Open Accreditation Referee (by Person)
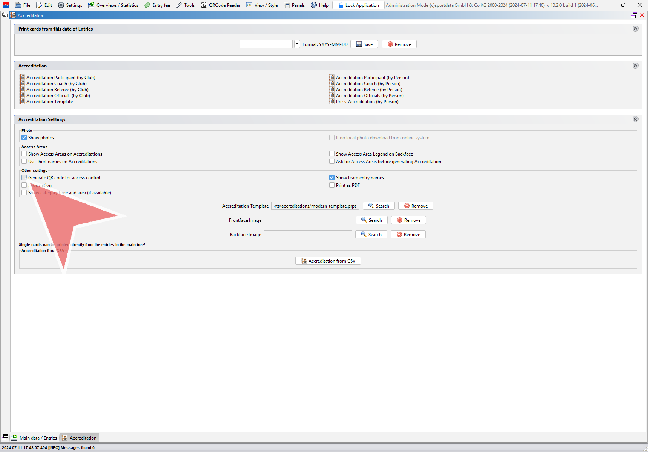 369,90
